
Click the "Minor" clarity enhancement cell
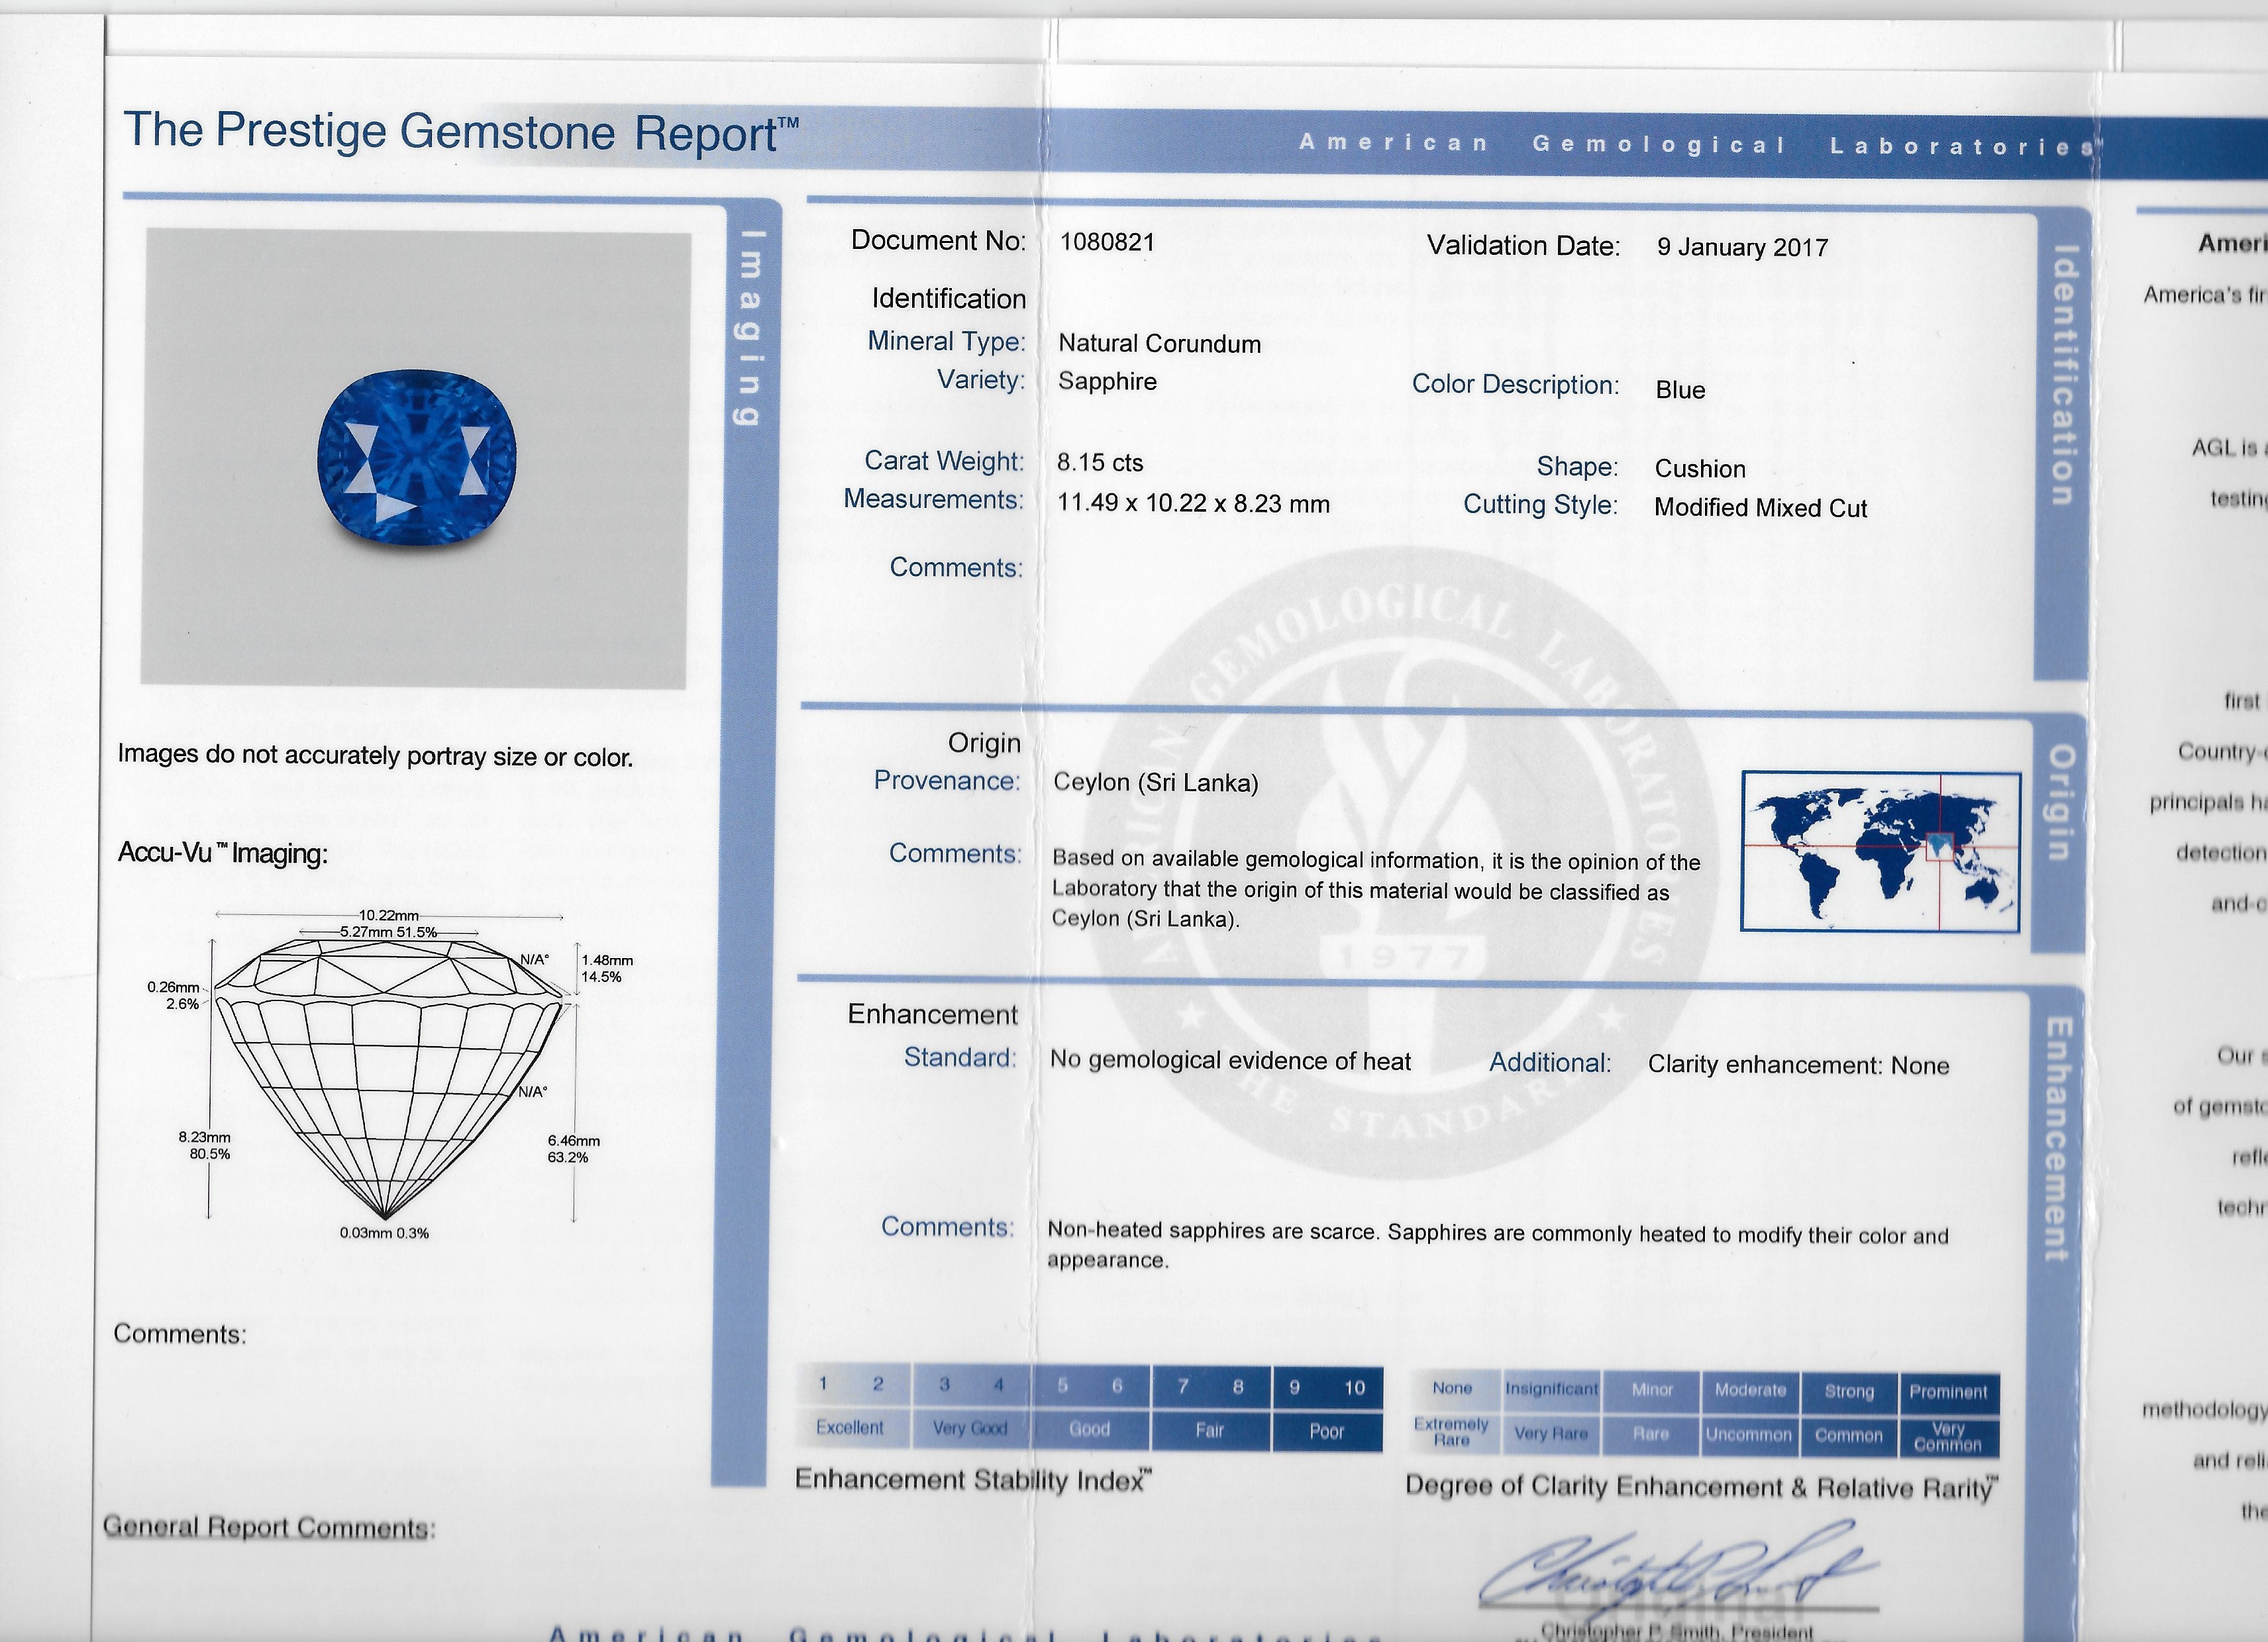(x=1652, y=1390)
